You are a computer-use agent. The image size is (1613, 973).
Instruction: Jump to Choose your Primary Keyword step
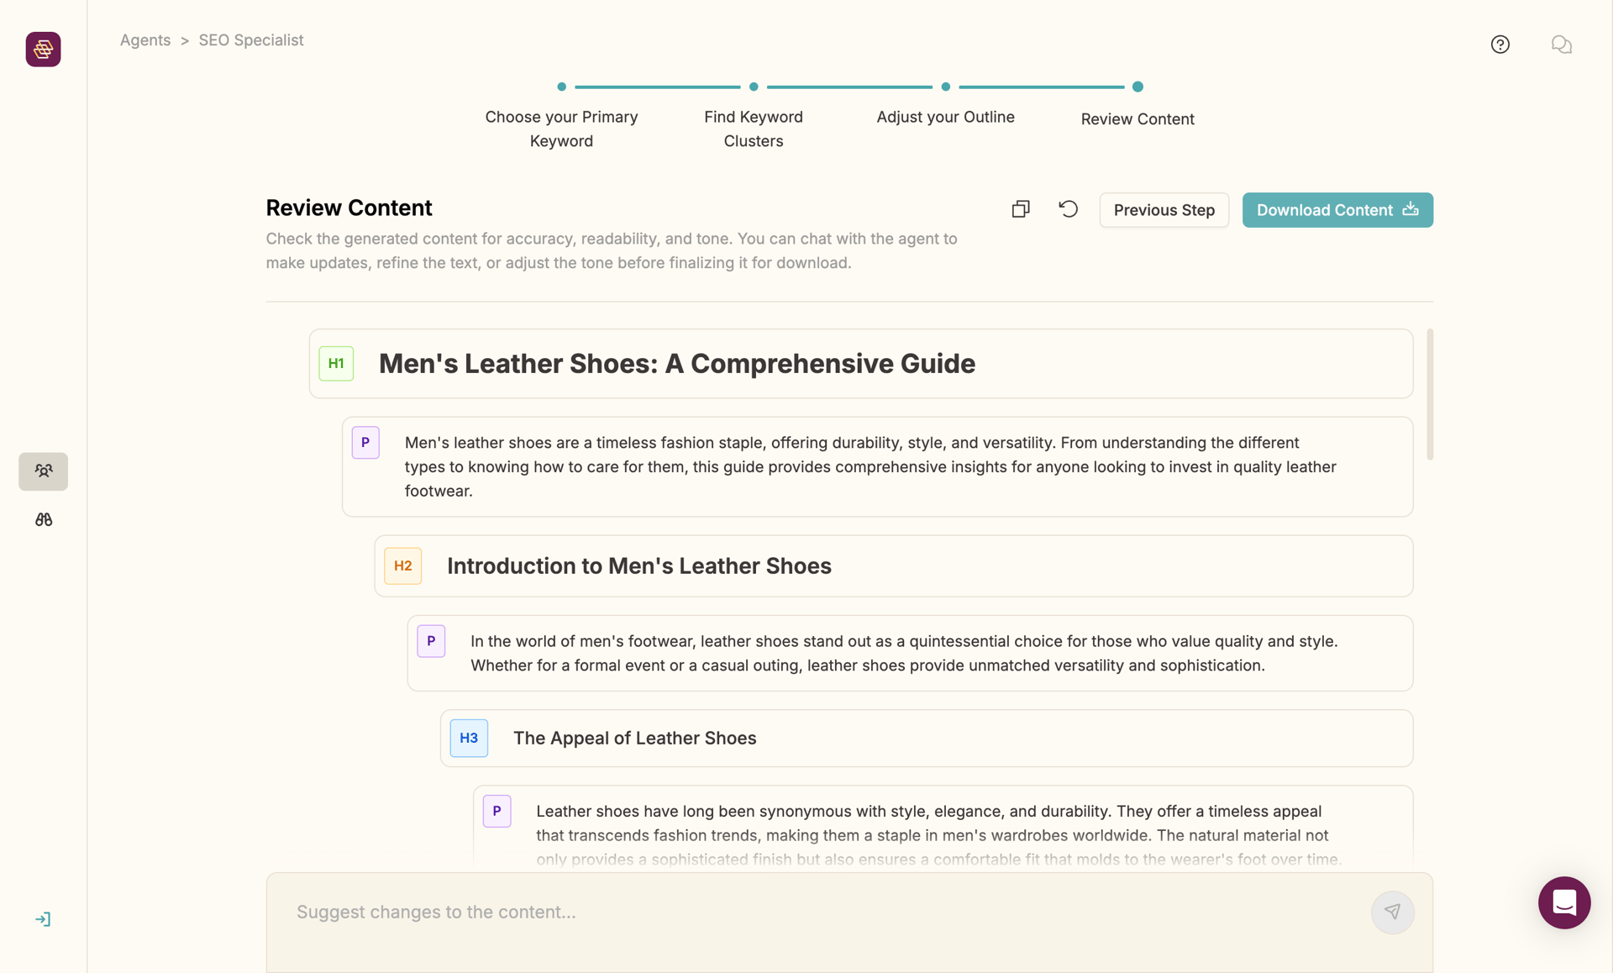[561, 116]
